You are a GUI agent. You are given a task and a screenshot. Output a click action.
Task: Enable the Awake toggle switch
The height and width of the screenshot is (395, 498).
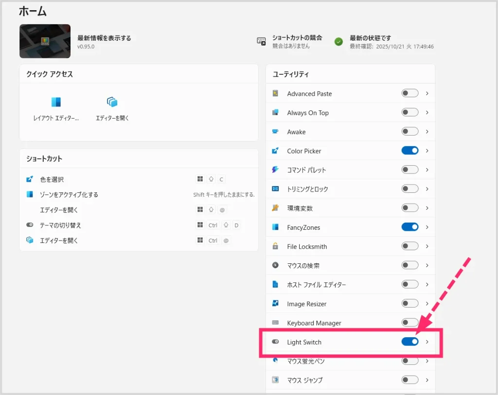[409, 132]
